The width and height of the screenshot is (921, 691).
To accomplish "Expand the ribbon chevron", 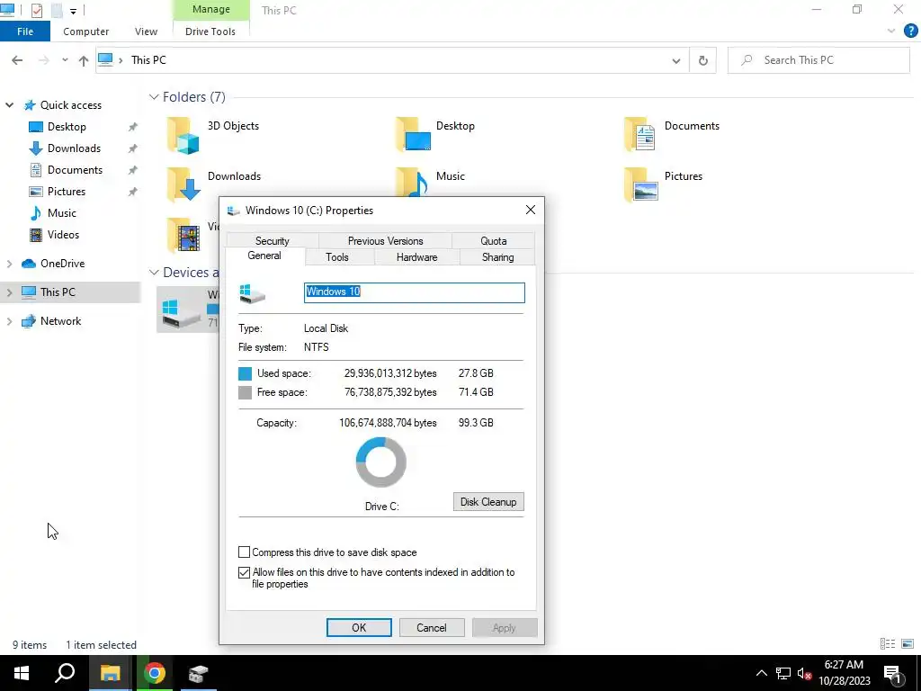I will 891,31.
